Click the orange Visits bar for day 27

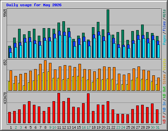139,79
